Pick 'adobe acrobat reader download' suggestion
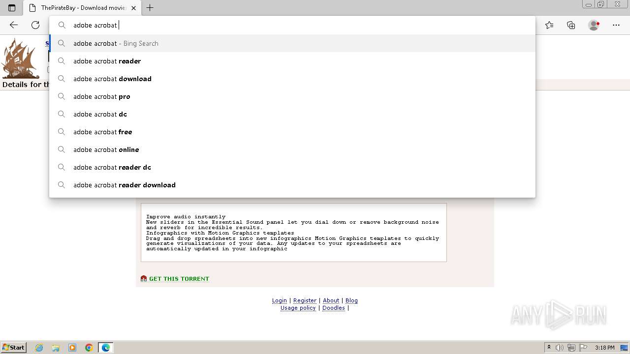630x354 pixels. pos(292,185)
